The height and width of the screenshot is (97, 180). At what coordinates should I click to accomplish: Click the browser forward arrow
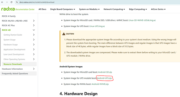[7, 2]
